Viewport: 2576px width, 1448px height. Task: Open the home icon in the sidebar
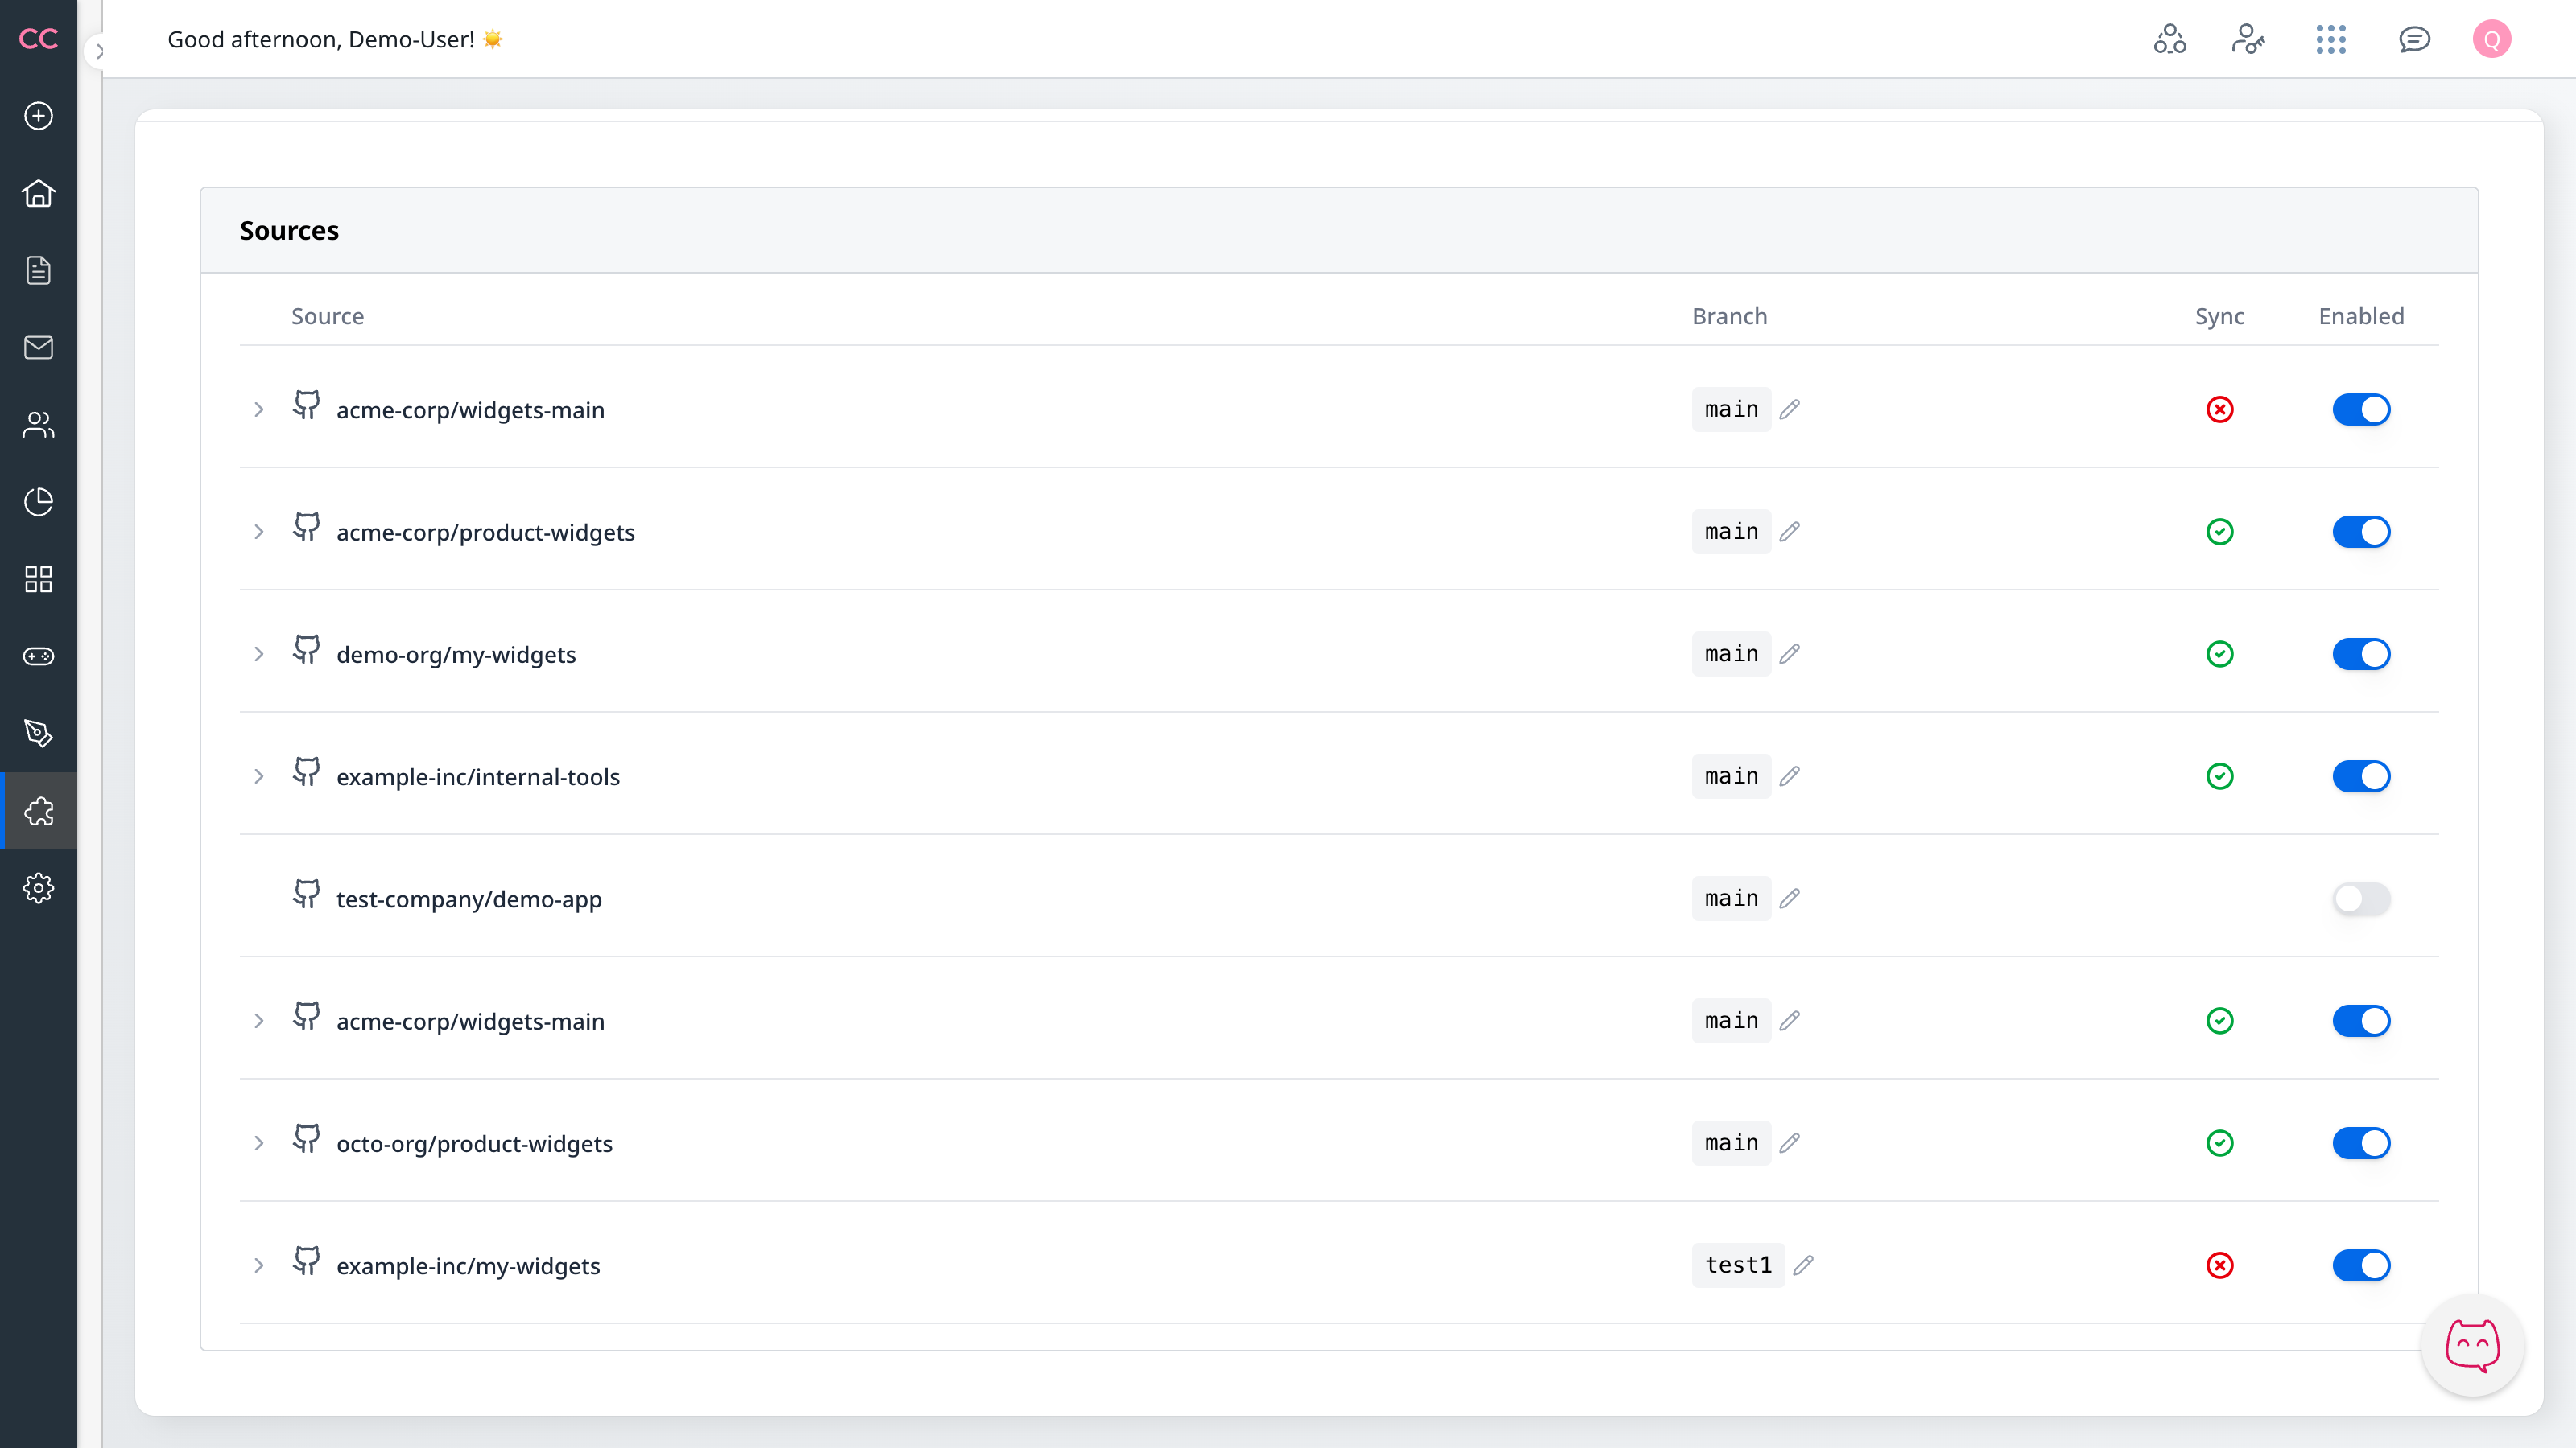(x=39, y=193)
